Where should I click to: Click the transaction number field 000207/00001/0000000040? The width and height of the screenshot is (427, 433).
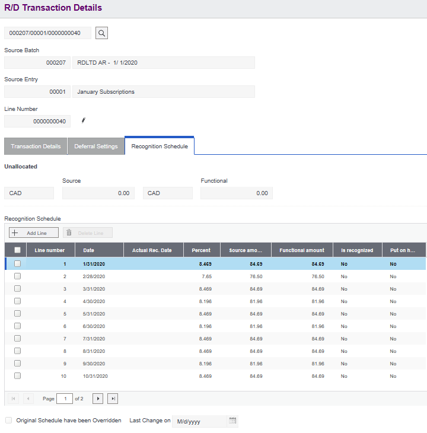[47, 33]
